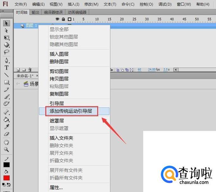Select the Pen tool
The width and height of the screenshot is (216, 192).
pos(6,60)
